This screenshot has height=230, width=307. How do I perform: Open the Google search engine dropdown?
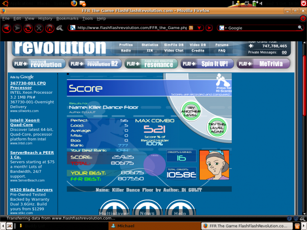pos(223,28)
